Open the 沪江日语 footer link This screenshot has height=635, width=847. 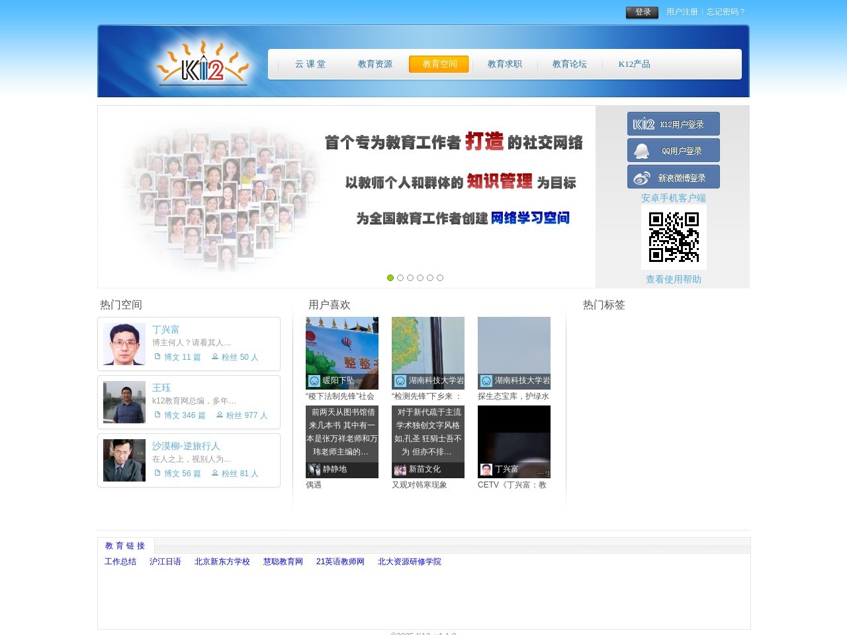point(165,562)
